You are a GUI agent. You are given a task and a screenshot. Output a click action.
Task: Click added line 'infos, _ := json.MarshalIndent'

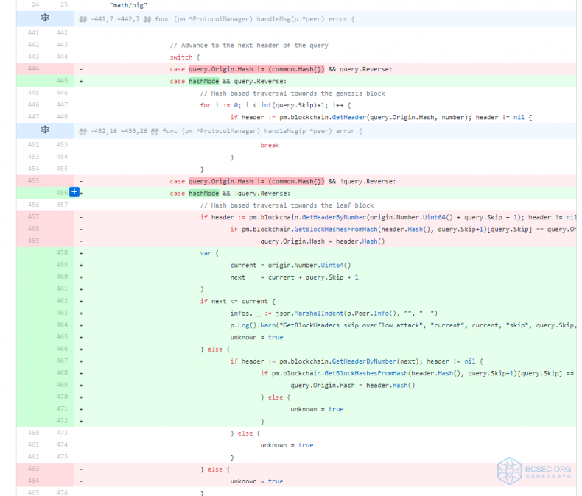click(334, 313)
